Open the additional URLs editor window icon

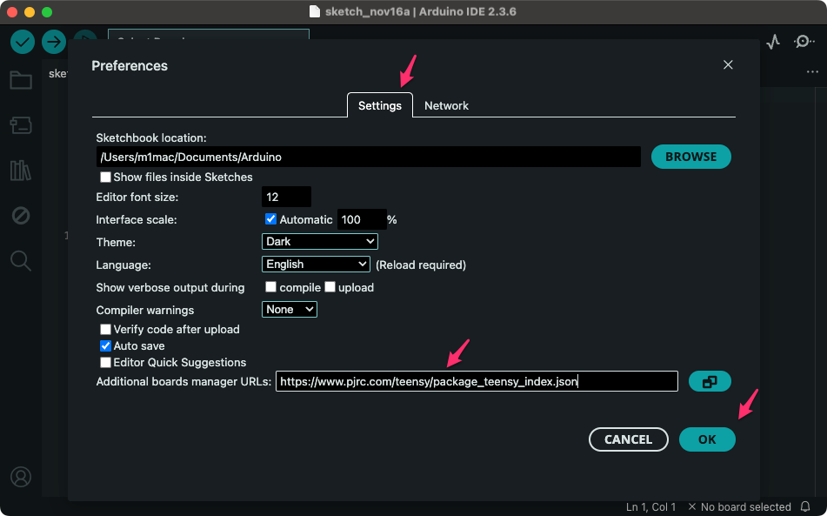pos(709,381)
